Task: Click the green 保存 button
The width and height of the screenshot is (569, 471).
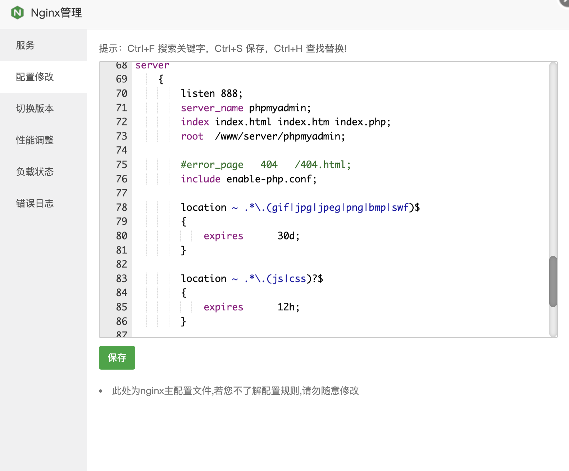Action: [117, 358]
